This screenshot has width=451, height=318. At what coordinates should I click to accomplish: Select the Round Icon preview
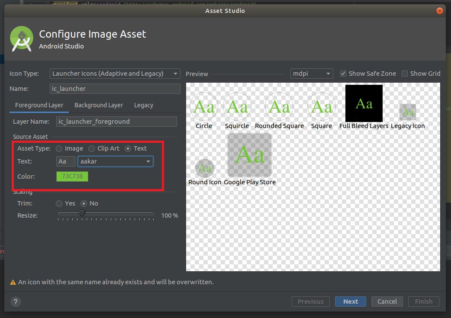pos(204,168)
